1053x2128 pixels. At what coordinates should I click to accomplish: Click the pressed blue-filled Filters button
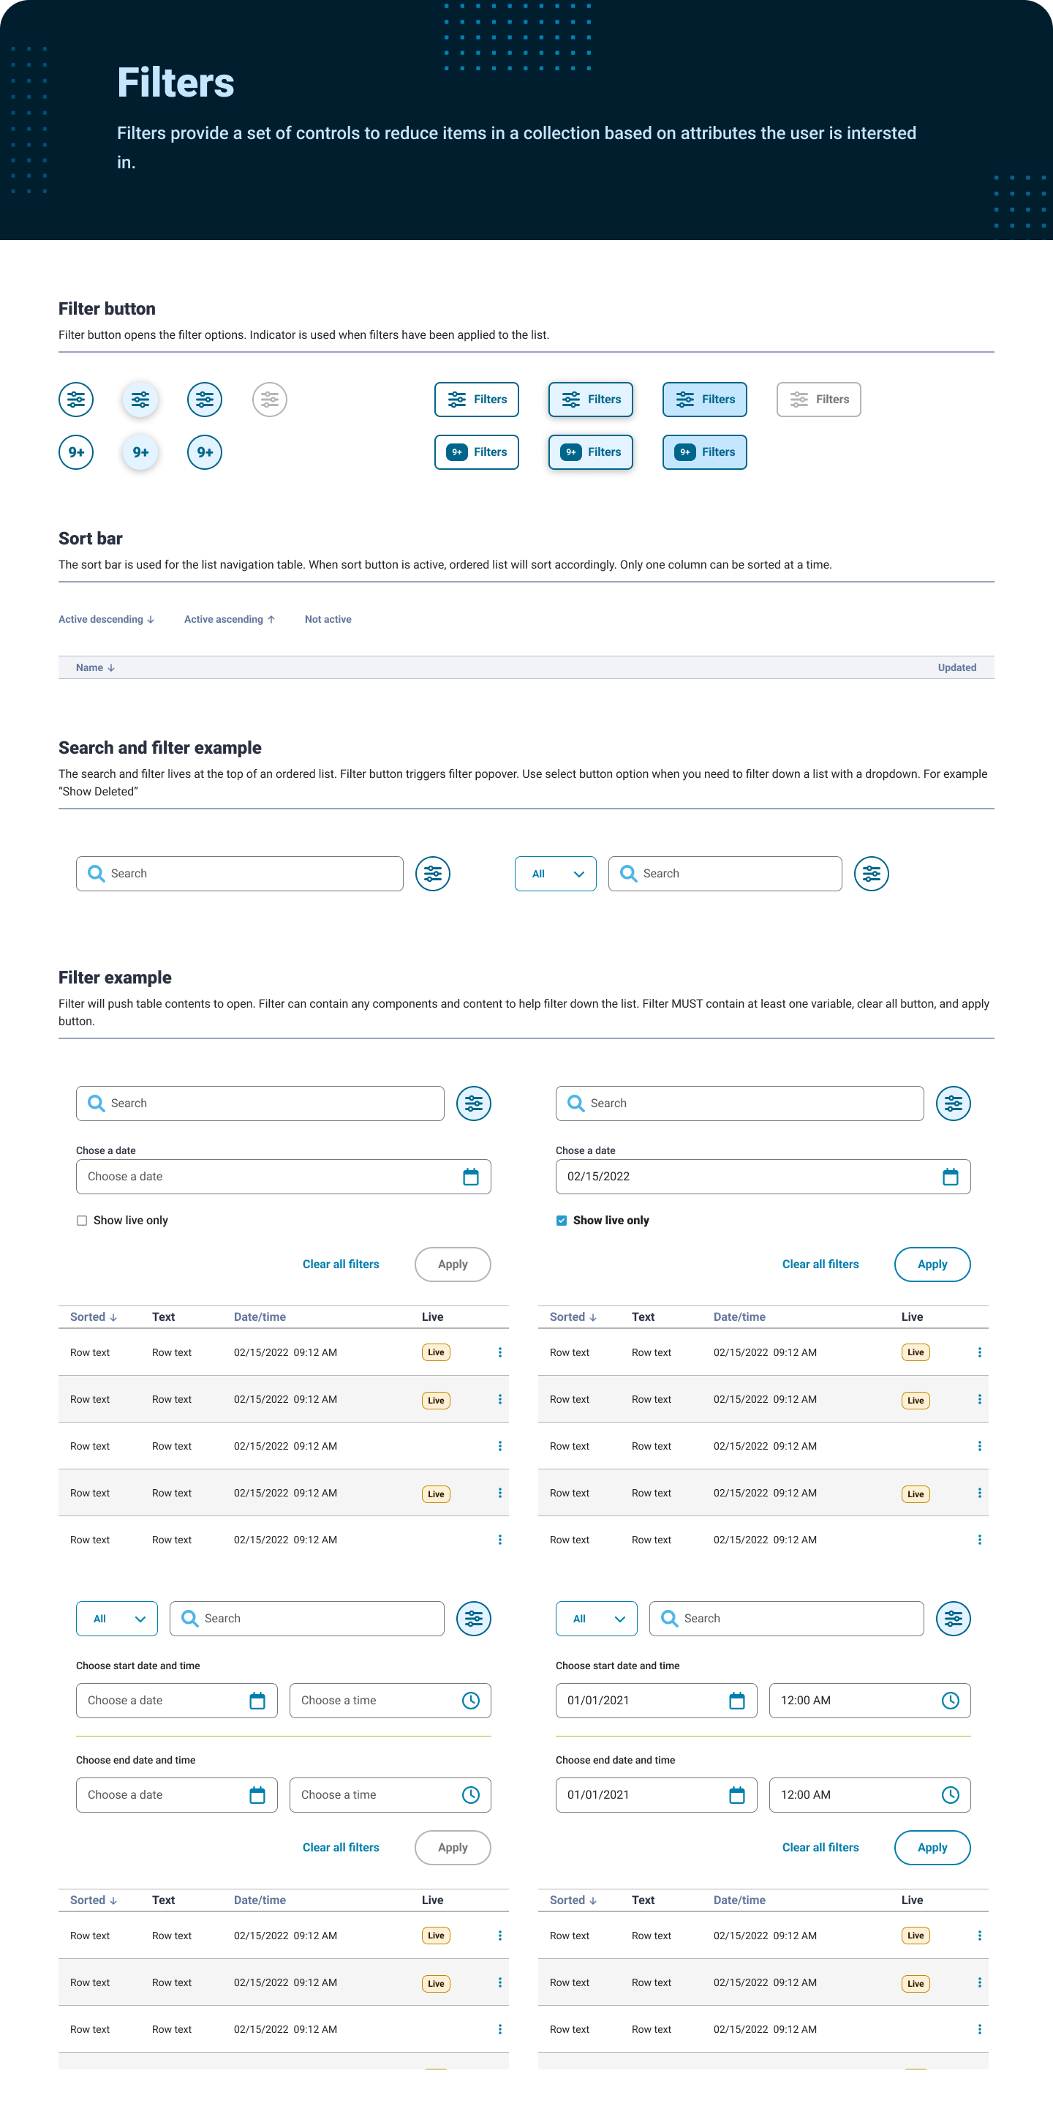pyautogui.click(x=705, y=400)
